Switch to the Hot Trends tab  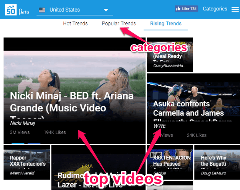pyautogui.click(x=75, y=24)
